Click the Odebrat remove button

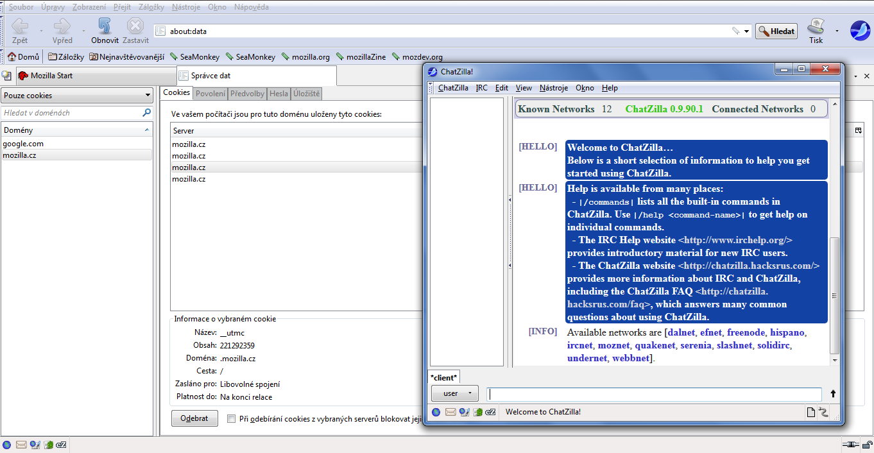[x=194, y=418]
